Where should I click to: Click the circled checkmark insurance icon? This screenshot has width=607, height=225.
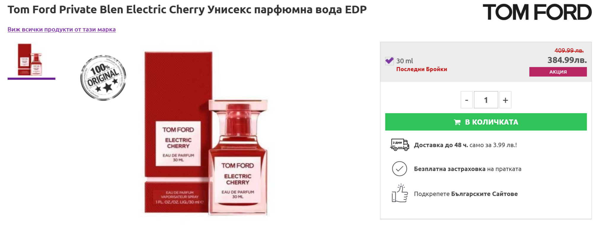click(x=400, y=169)
